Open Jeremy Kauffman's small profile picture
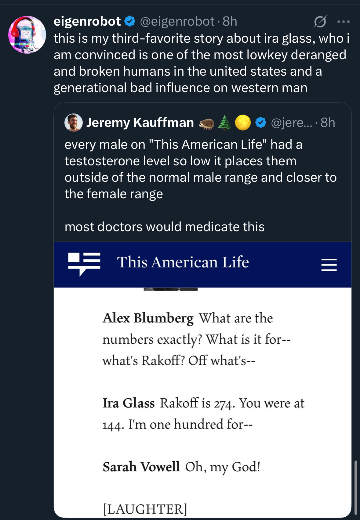Image resolution: width=360 pixels, height=520 pixels. coord(74,123)
